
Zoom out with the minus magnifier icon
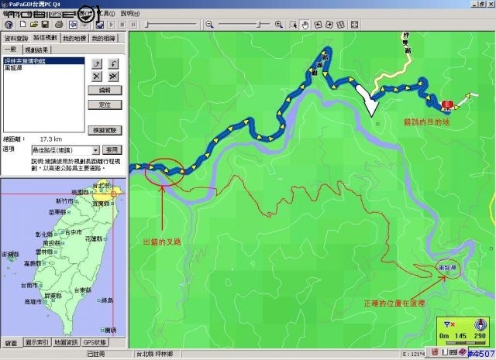(209, 24)
